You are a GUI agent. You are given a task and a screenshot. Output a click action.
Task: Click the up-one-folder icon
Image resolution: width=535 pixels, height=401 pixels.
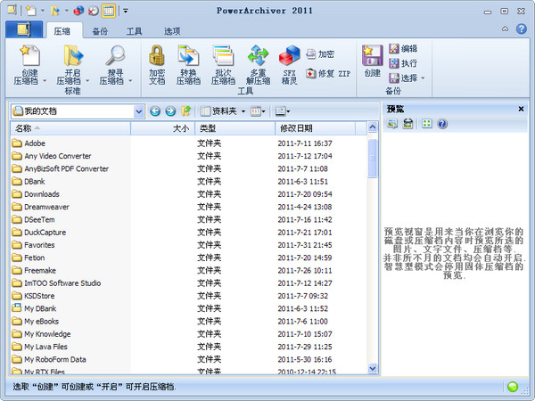click(186, 111)
